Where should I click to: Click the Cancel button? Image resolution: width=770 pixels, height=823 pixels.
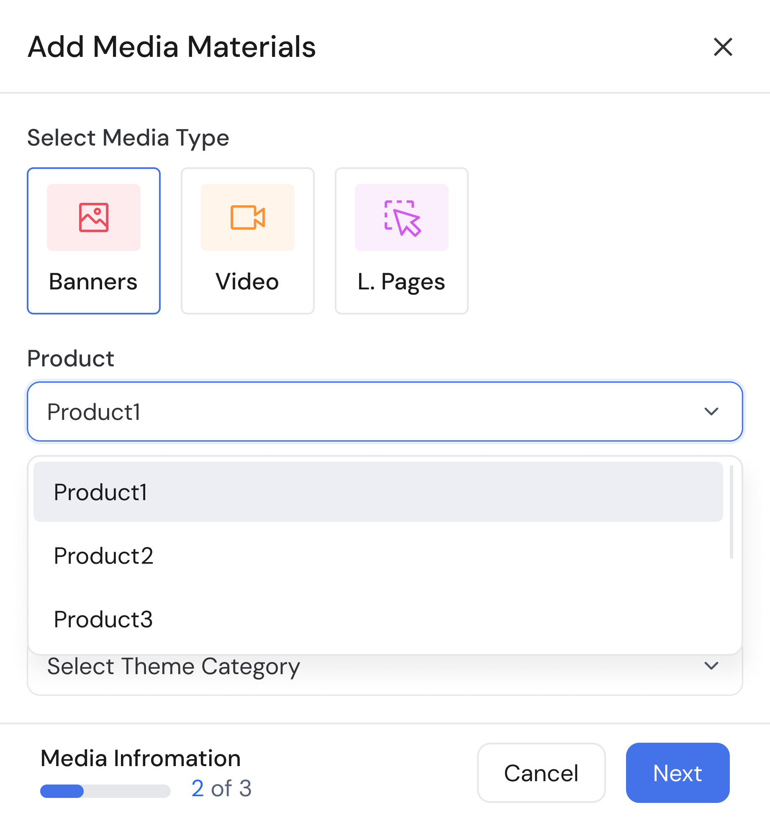542,773
